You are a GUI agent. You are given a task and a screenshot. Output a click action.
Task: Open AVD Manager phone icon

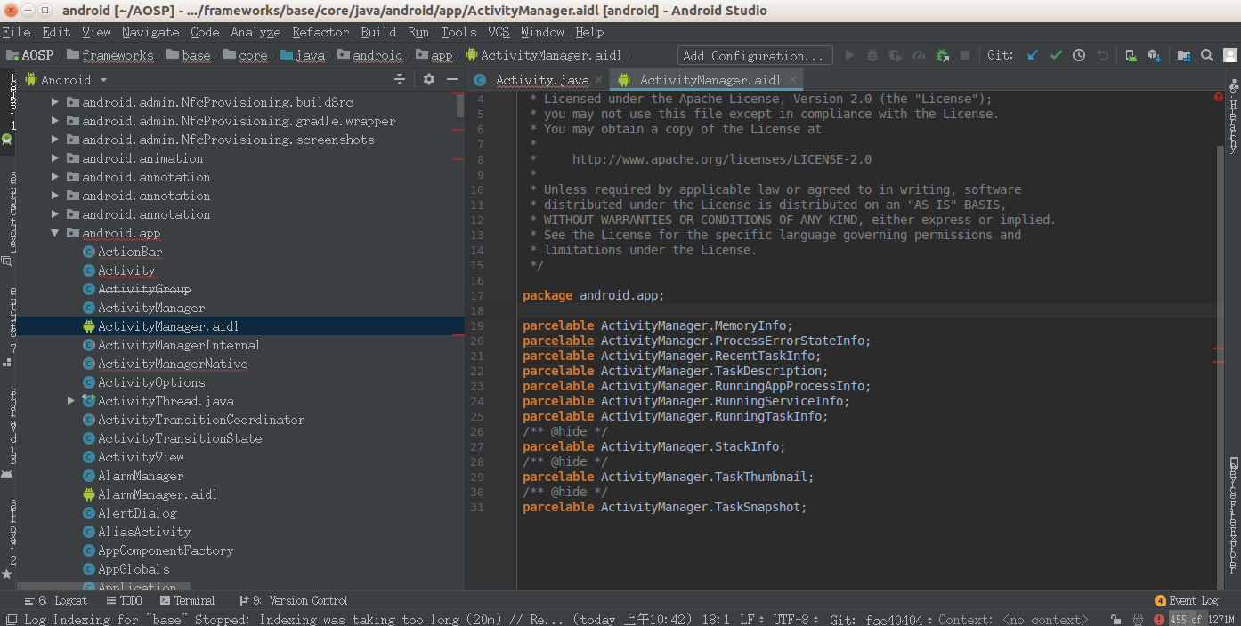(x=1131, y=55)
